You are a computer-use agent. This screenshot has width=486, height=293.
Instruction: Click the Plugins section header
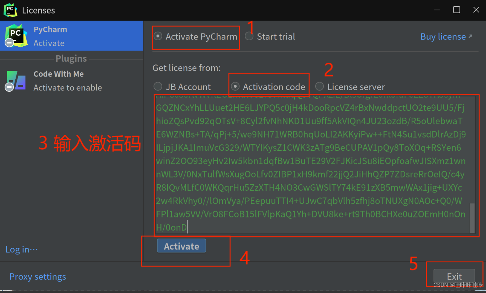click(71, 58)
